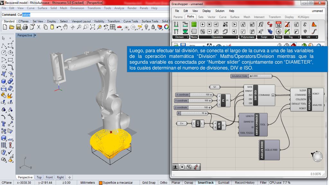This screenshot has height=185, width=329.
Task: Open the Solution menu in Grasshopper
Action: point(220,11)
